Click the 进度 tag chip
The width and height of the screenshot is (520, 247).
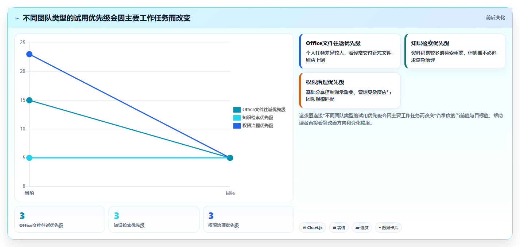(x=362, y=228)
